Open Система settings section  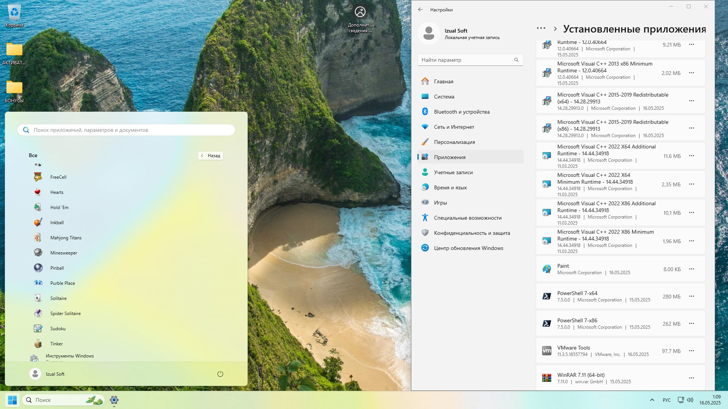(471, 97)
